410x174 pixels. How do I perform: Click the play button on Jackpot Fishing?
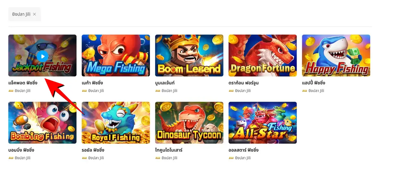pos(42,56)
